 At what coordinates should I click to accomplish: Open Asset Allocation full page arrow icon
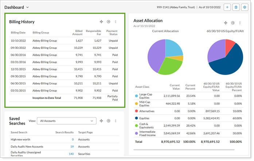[233, 23]
